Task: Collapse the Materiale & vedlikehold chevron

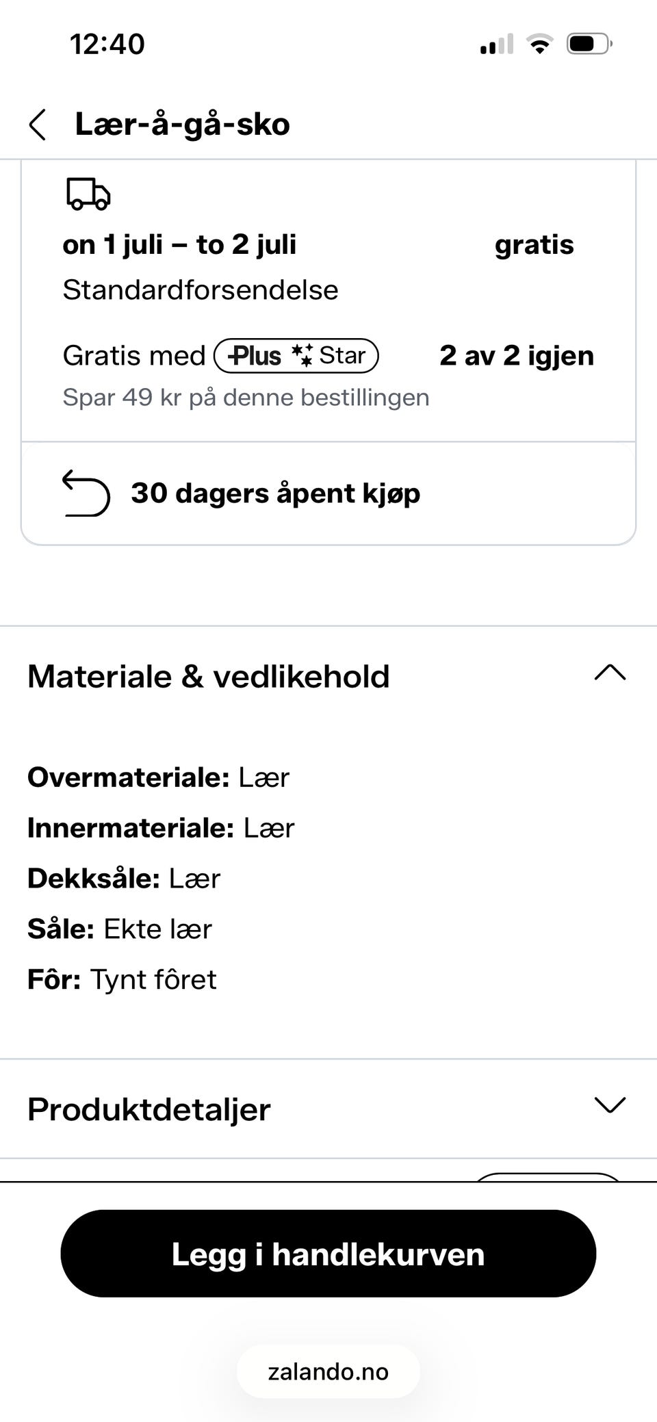Action: tap(610, 674)
